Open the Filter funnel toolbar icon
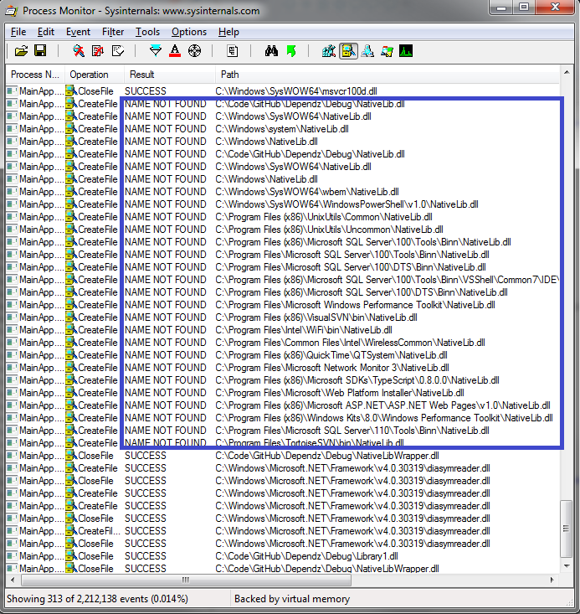The height and width of the screenshot is (614, 580). coord(156,51)
